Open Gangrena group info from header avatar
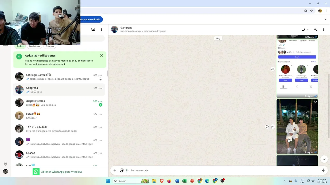330x185 pixels. click(x=114, y=29)
